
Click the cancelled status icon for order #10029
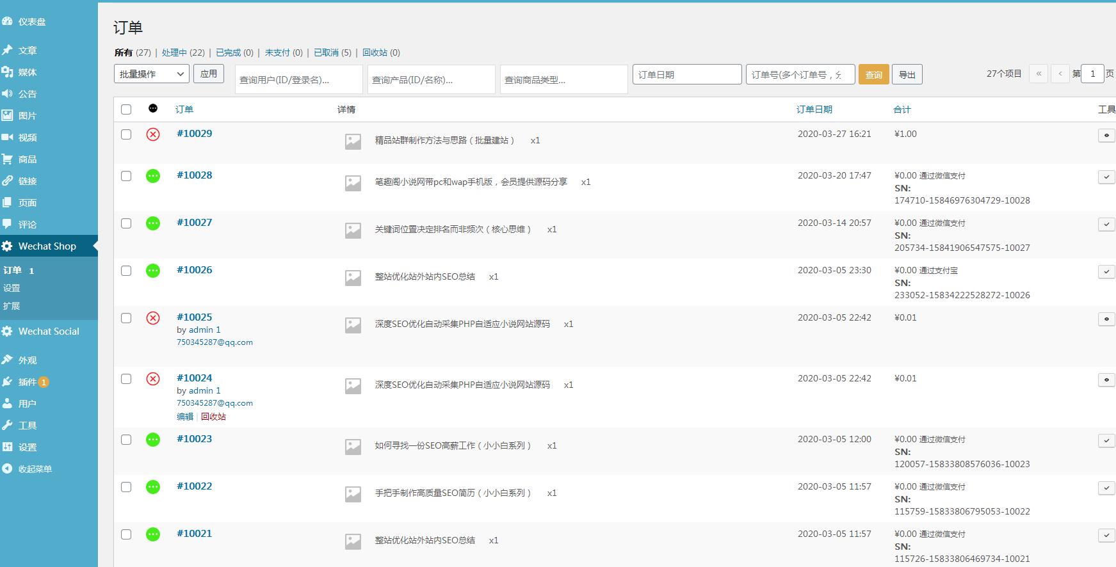click(153, 134)
